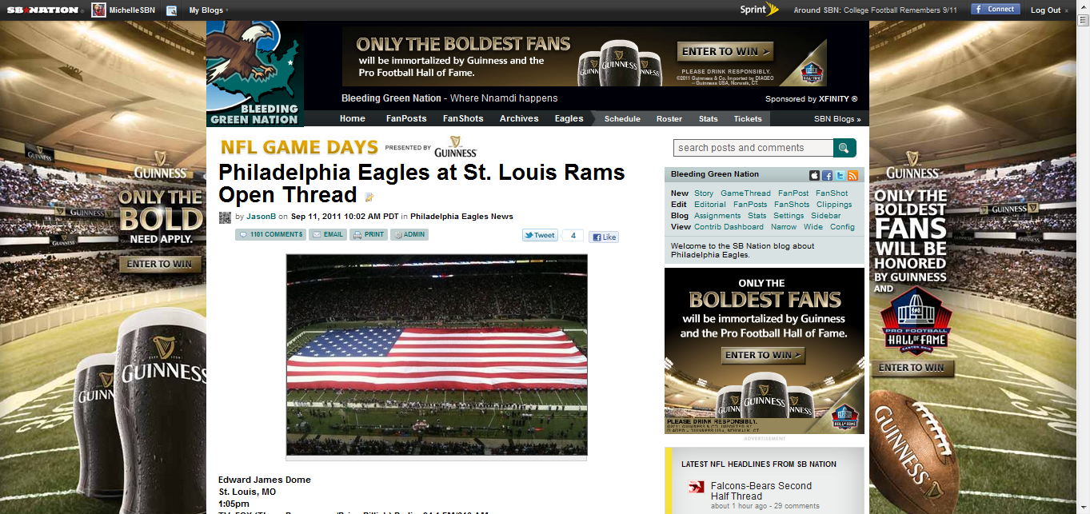Screen dimensions: 1090x514
Task: Switch to Wide view
Action: [813, 227]
